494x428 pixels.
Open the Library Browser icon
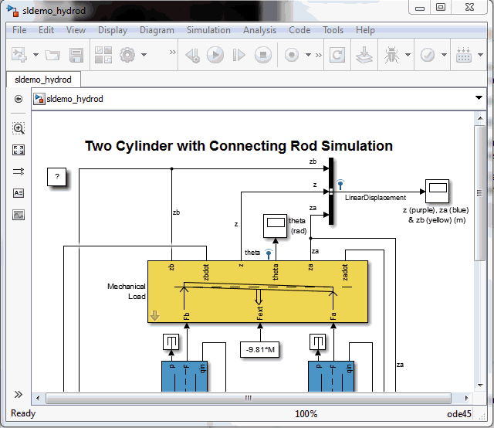[103, 55]
